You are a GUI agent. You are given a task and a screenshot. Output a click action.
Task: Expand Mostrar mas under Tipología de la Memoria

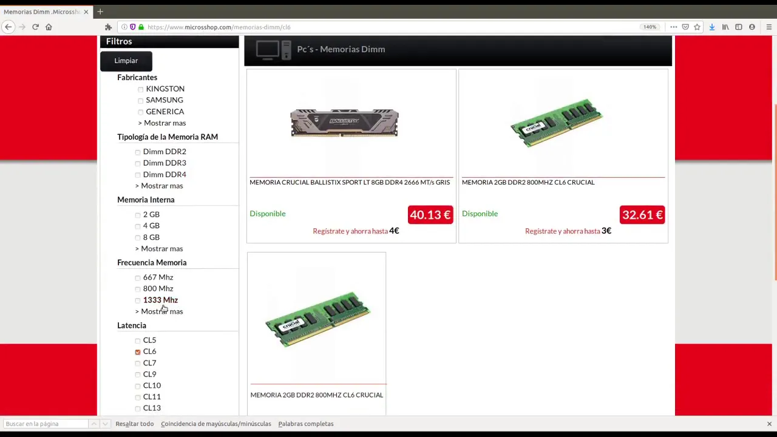[159, 186]
